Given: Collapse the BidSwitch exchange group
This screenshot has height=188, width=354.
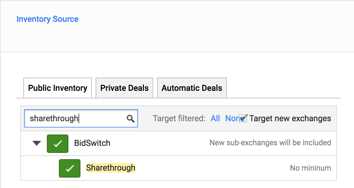Looking at the screenshot, I should [37, 143].
